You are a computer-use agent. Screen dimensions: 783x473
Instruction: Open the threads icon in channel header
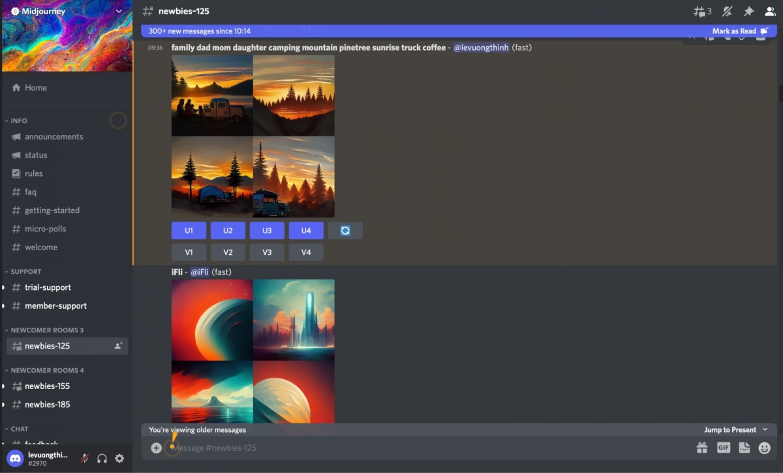tap(702, 11)
